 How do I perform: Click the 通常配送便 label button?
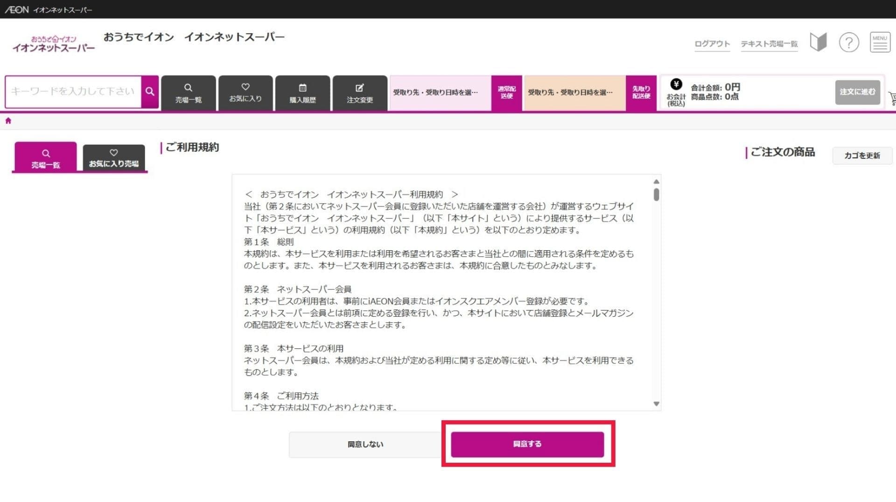click(507, 92)
